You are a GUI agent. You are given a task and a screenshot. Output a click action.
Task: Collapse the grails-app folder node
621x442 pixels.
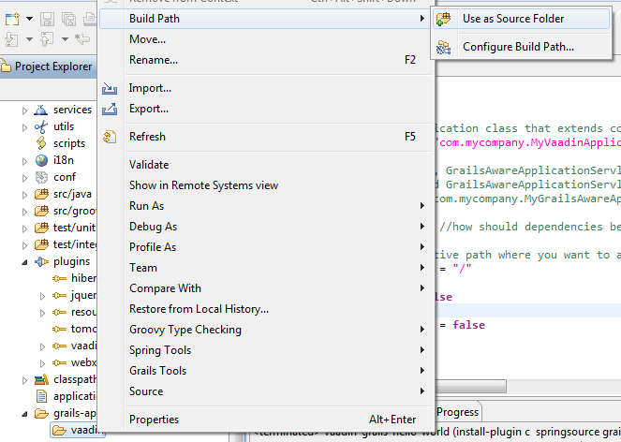(24, 414)
